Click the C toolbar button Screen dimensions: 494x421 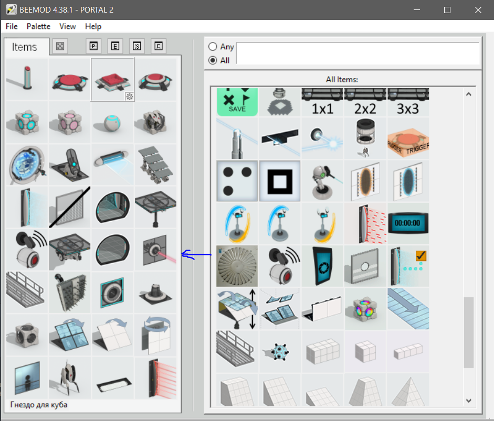pyautogui.click(x=159, y=46)
